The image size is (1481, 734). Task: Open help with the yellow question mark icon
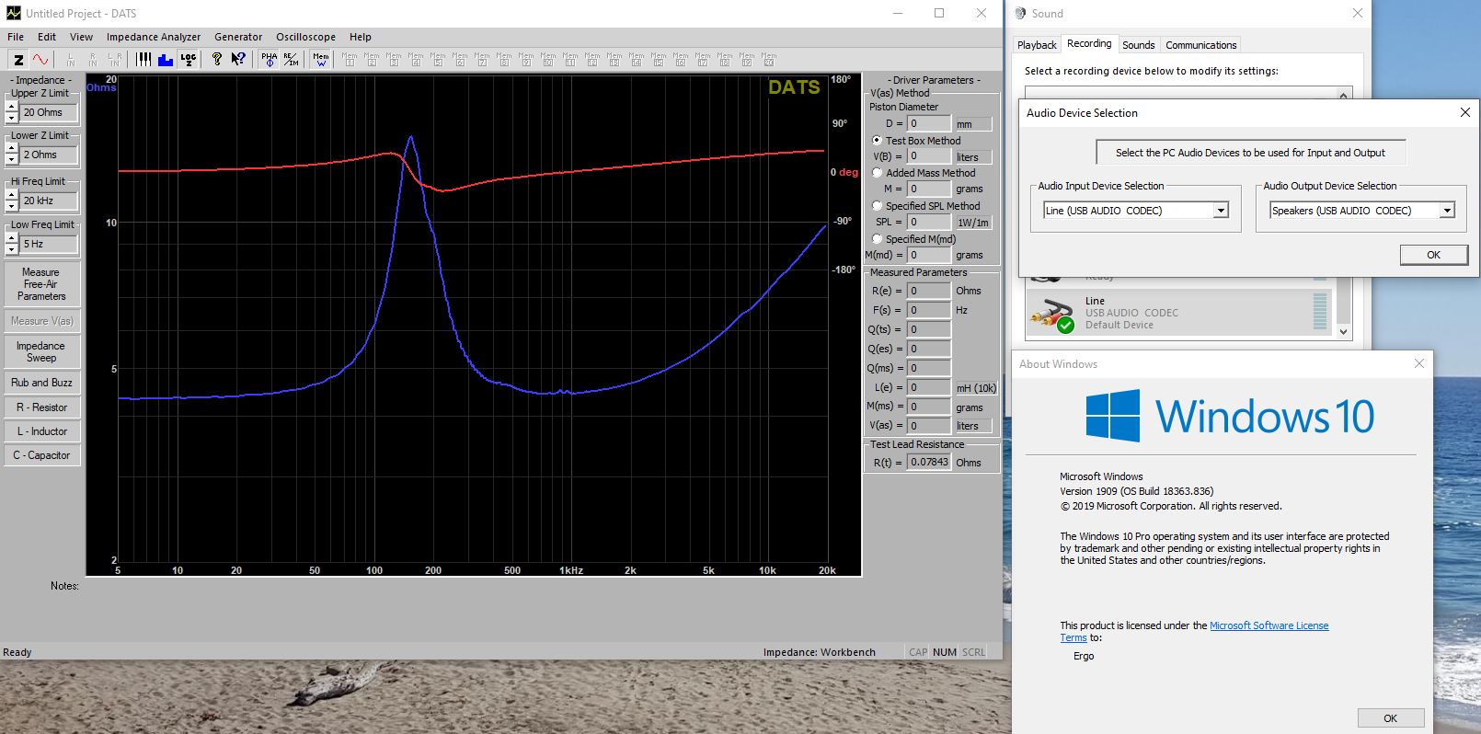pyautogui.click(x=217, y=60)
